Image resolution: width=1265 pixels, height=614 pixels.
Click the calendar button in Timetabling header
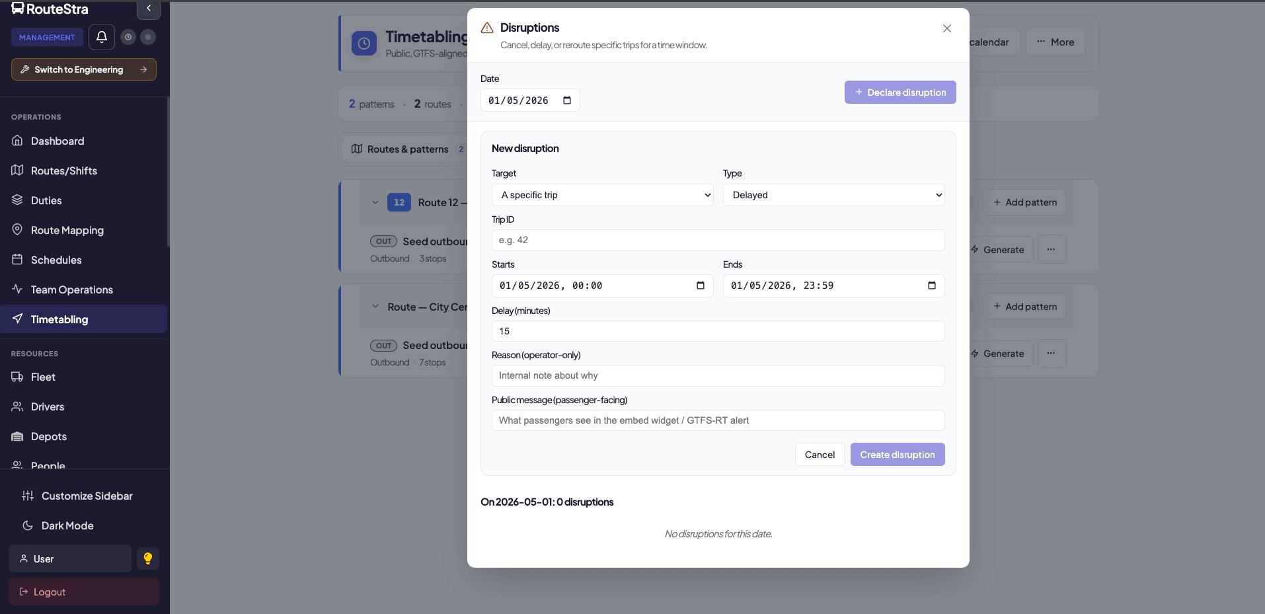tap(994, 42)
